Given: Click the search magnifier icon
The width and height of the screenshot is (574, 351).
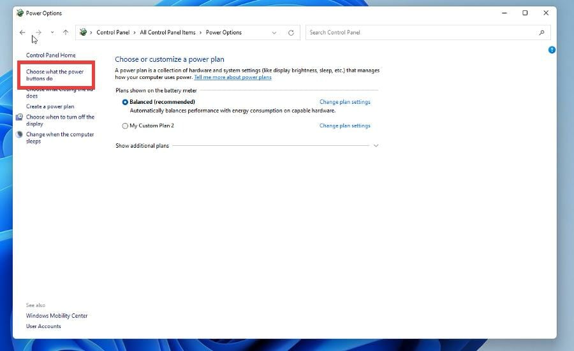Looking at the screenshot, I should coord(541,32).
